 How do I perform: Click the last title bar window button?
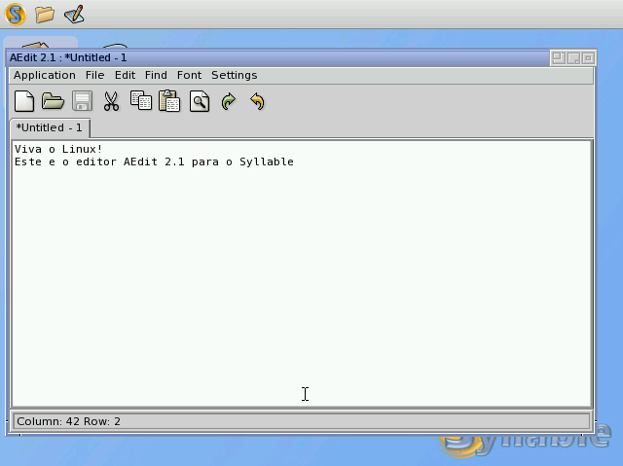pyautogui.click(x=588, y=58)
